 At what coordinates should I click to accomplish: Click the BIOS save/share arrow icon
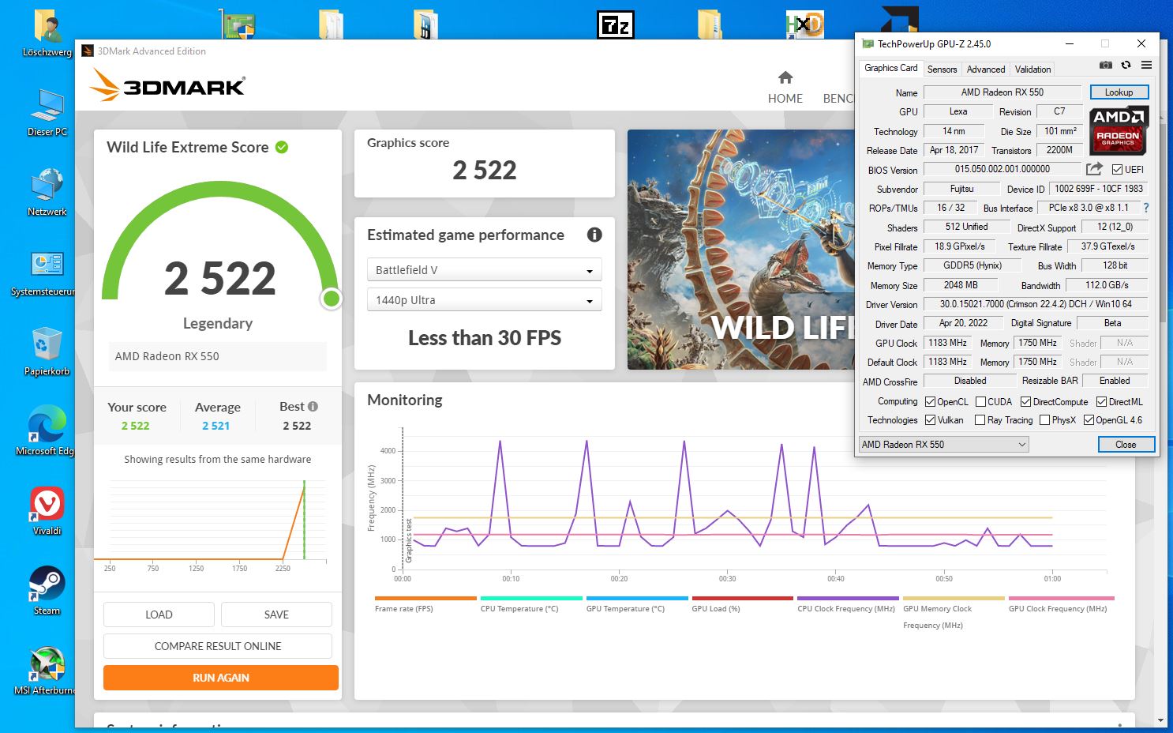click(1094, 169)
